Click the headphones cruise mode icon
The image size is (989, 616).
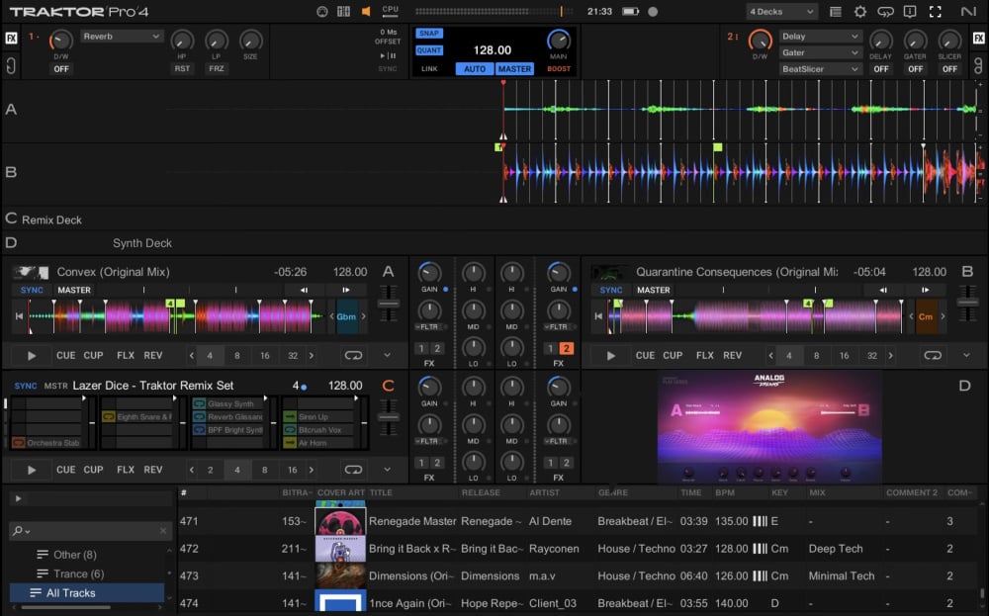[322, 12]
